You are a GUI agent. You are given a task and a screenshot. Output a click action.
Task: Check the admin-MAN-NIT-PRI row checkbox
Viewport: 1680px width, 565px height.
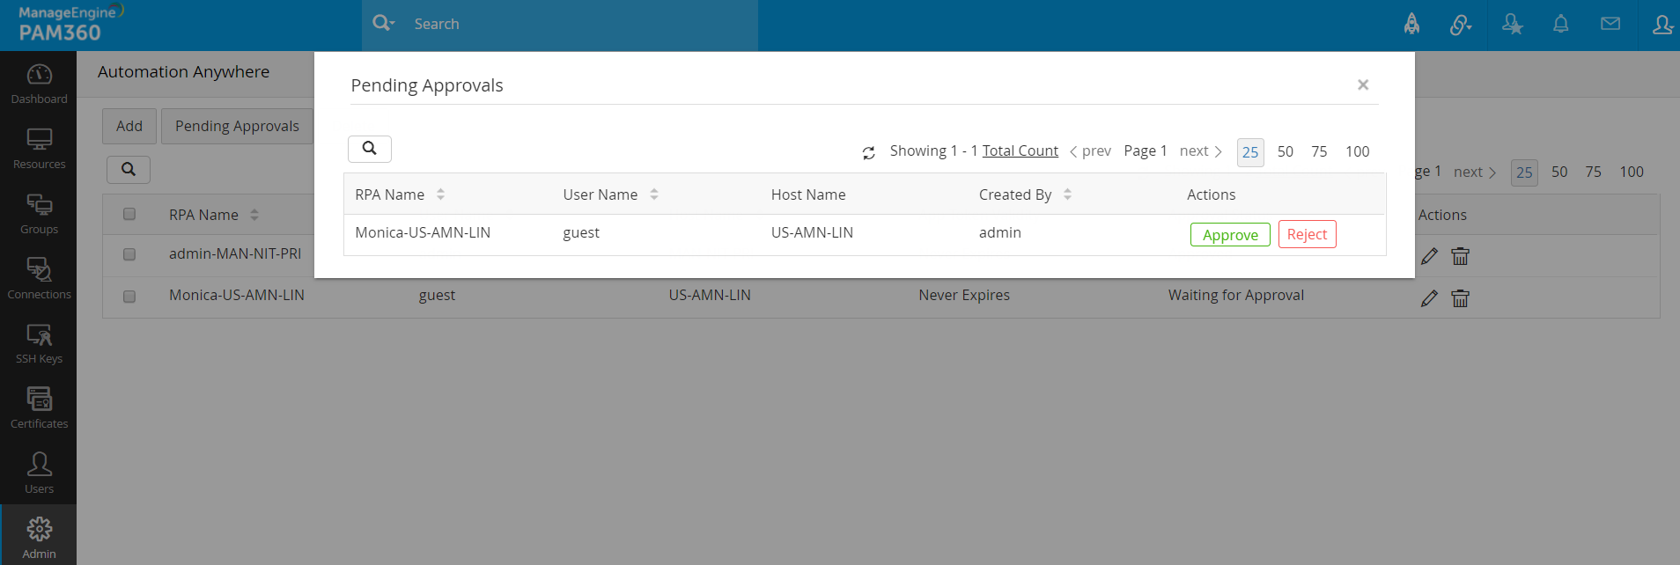[x=129, y=254]
